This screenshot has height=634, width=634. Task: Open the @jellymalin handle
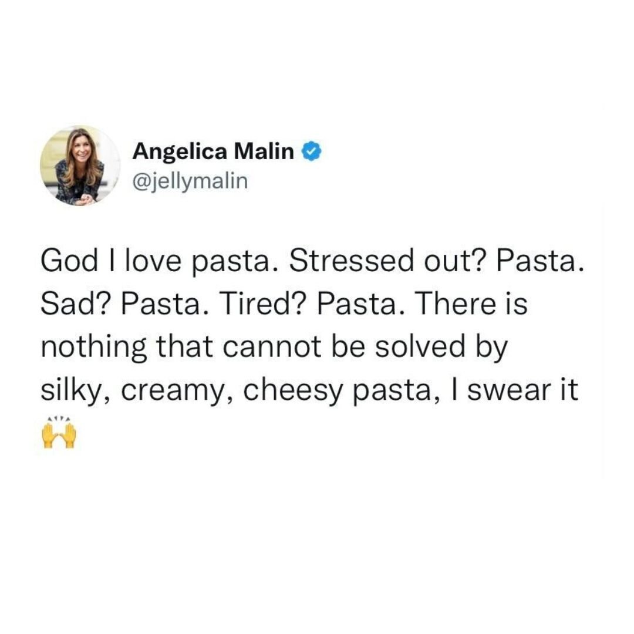[190, 181]
